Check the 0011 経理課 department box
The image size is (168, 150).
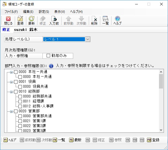pos(20,101)
